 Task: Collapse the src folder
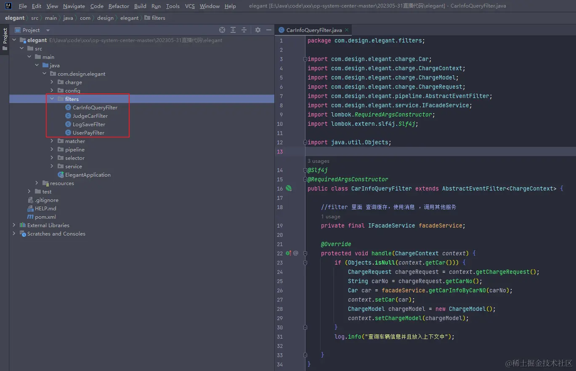tap(21, 48)
